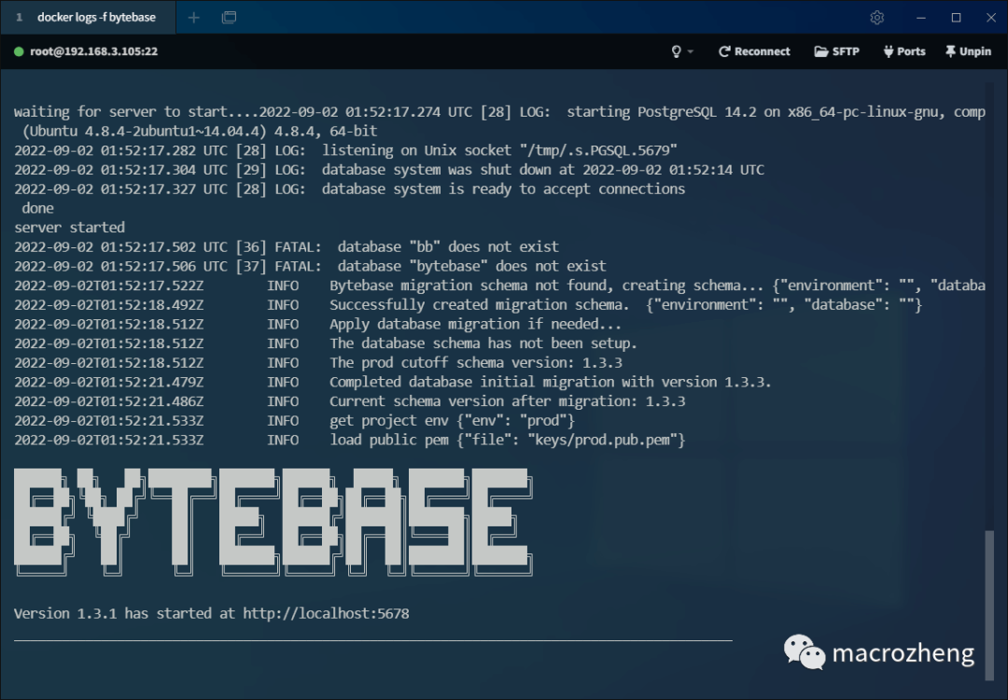This screenshot has width=1008, height=700.
Task: Click the 'server started' line
Action: pyautogui.click(x=69, y=228)
